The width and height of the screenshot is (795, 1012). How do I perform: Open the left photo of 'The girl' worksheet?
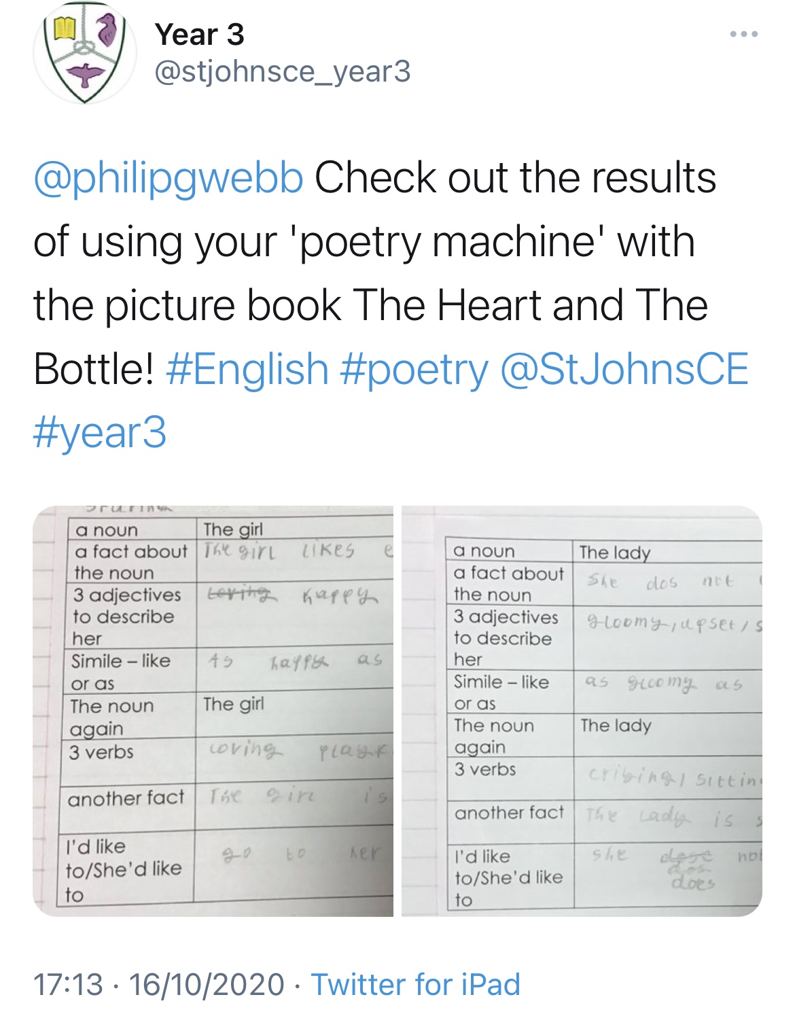coord(213,711)
